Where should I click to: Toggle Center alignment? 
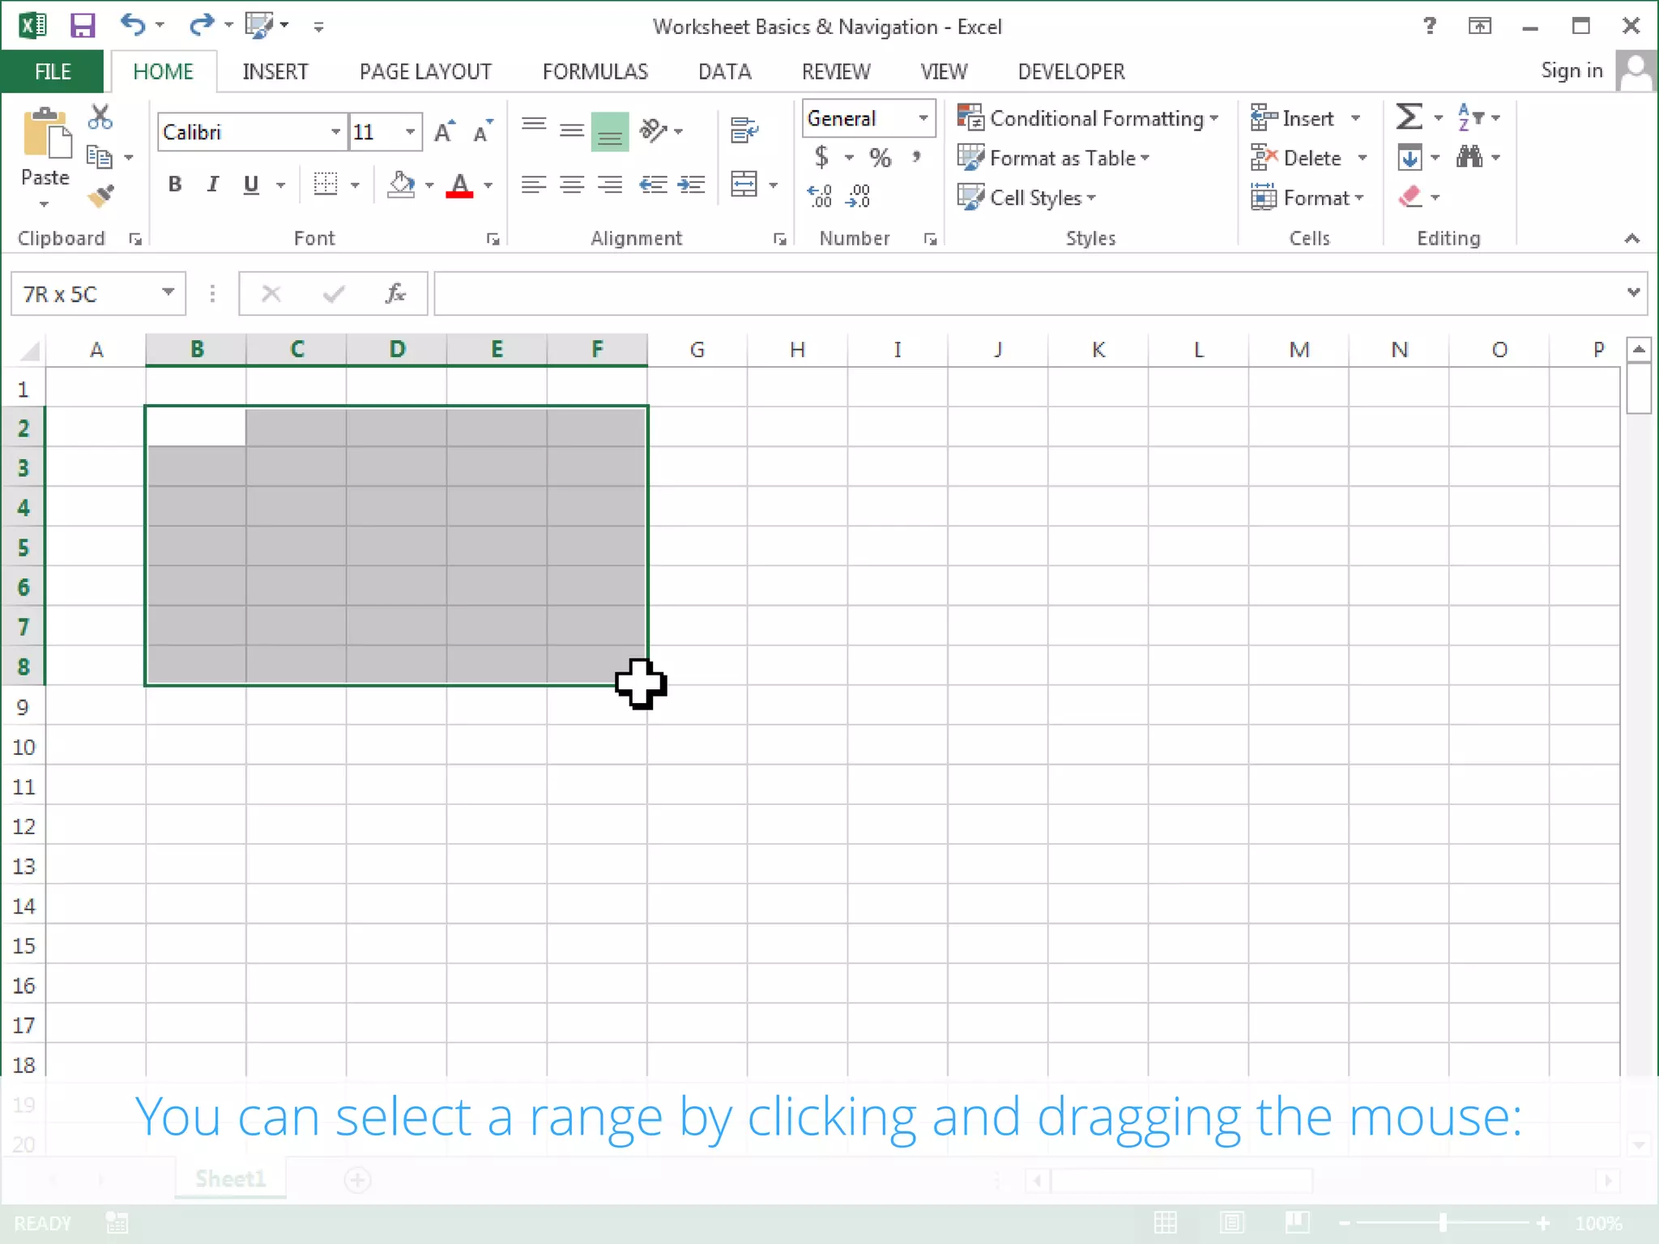point(572,185)
